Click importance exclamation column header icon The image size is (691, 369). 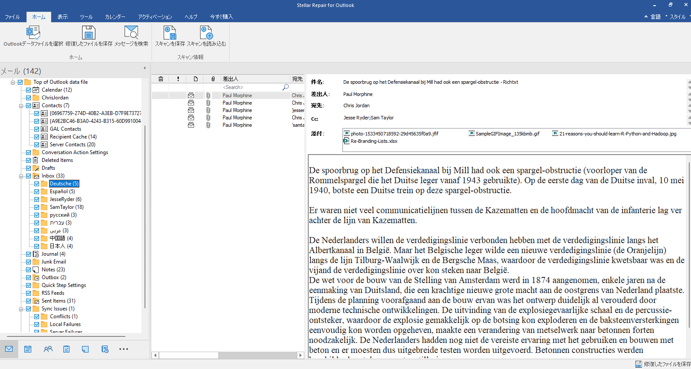tap(178, 79)
